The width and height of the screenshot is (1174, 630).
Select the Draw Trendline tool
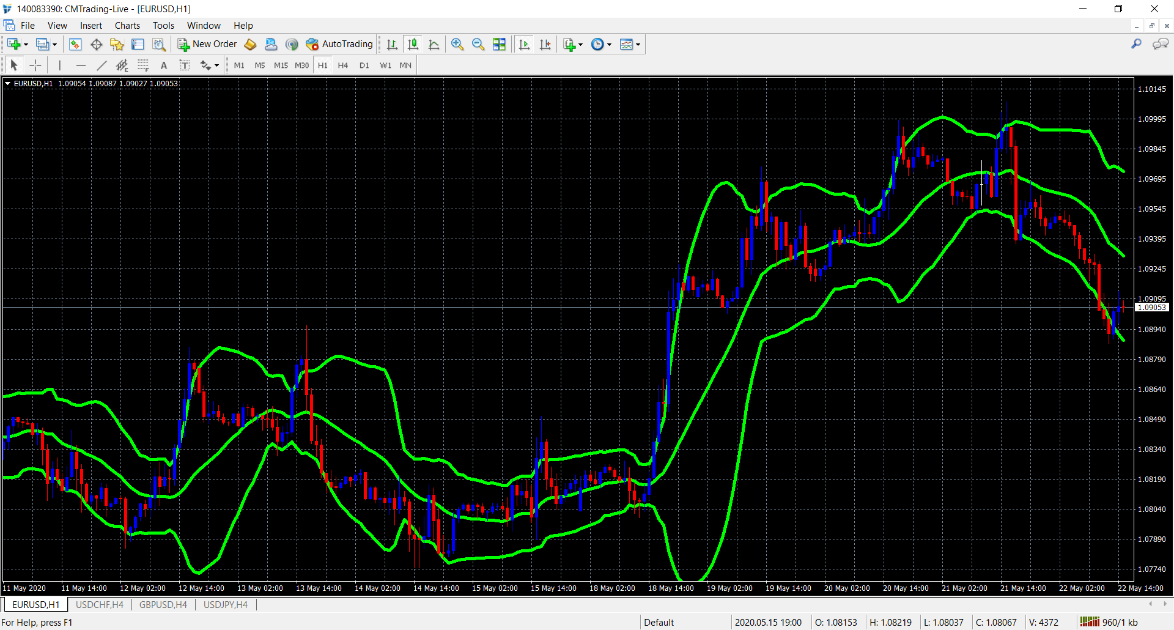pyautogui.click(x=102, y=65)
